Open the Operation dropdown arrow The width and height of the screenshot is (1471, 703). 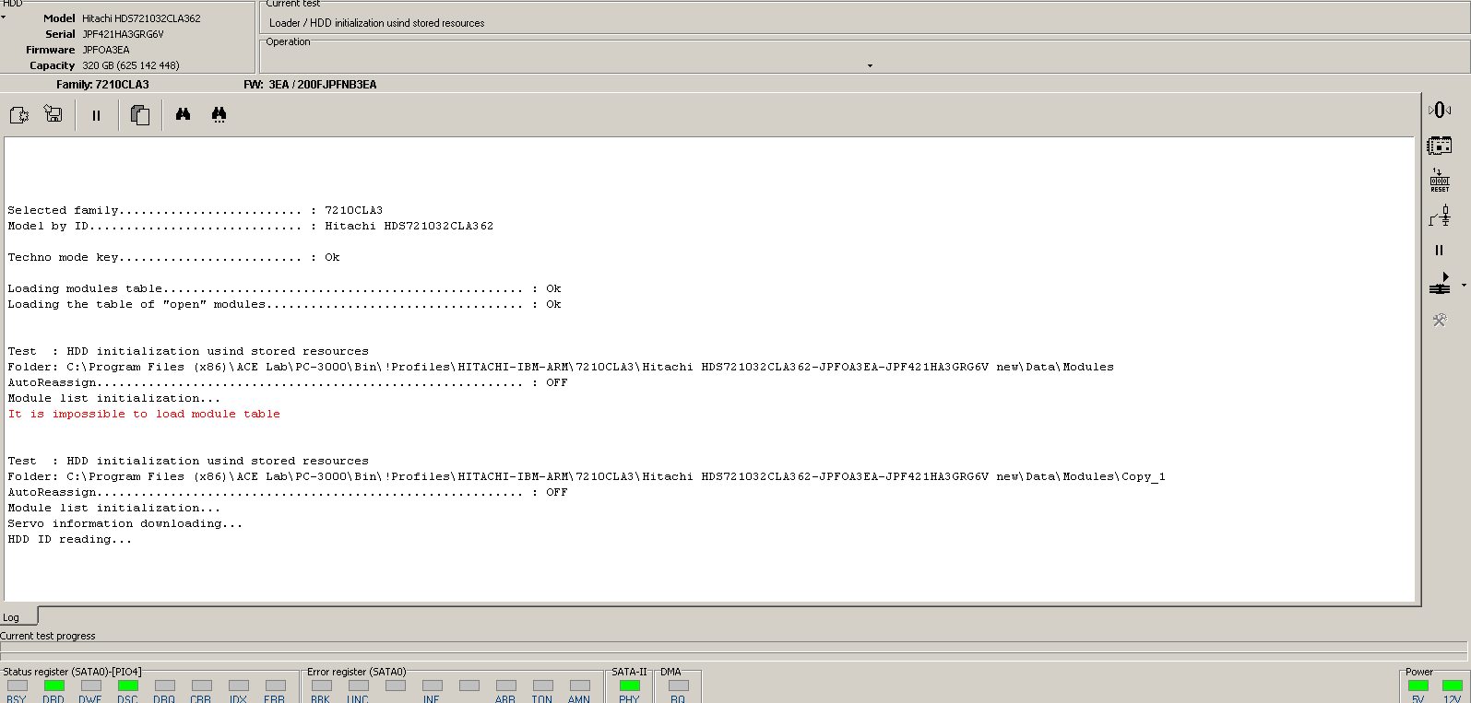click(870, 65)
